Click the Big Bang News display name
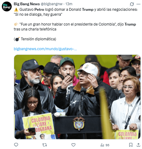The height and width of the screenshot is (149, 142). tap(27, 4)
